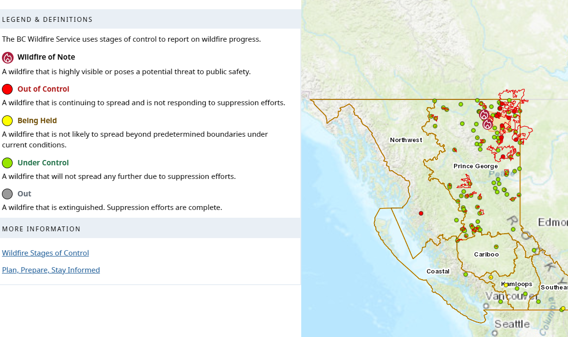
Task: Click the red Out of Control legend circle
Action: (x=7, y=89)
